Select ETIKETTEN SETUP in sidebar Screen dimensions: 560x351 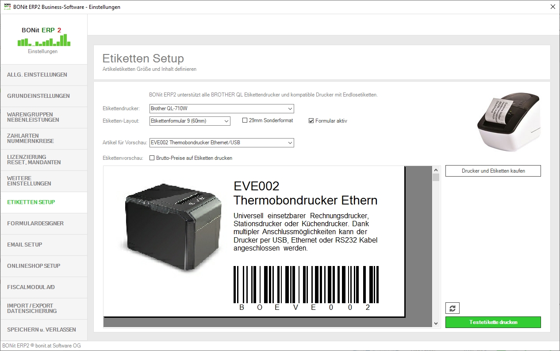click(x=44, y=202)
